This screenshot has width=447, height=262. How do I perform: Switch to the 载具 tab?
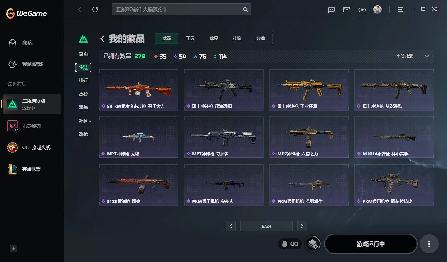214,38
